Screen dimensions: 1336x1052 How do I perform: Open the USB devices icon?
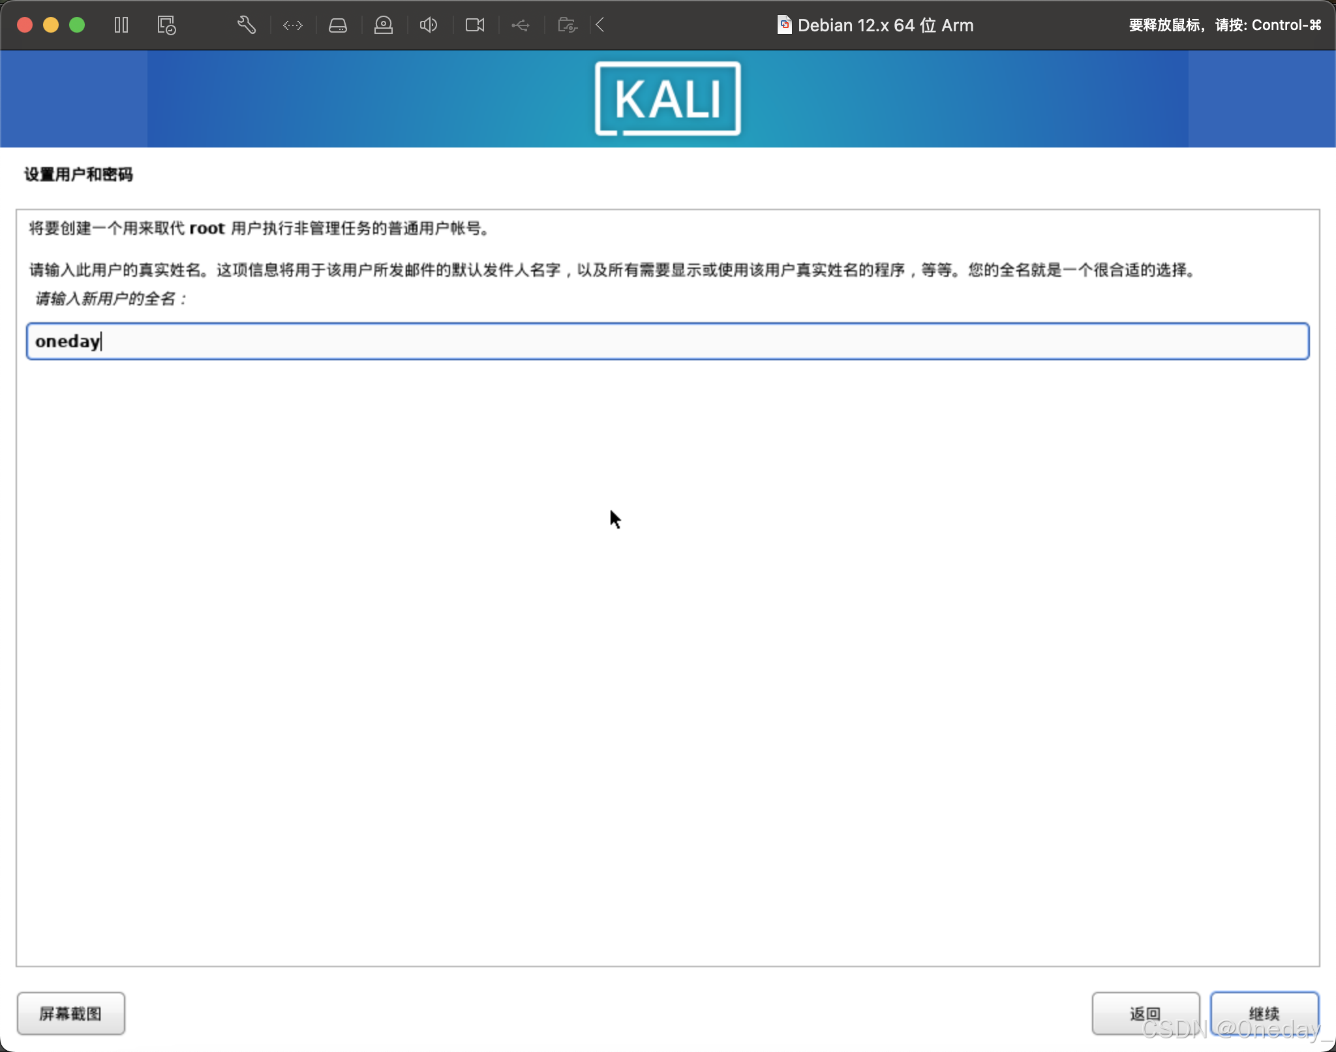pos(521,25)
